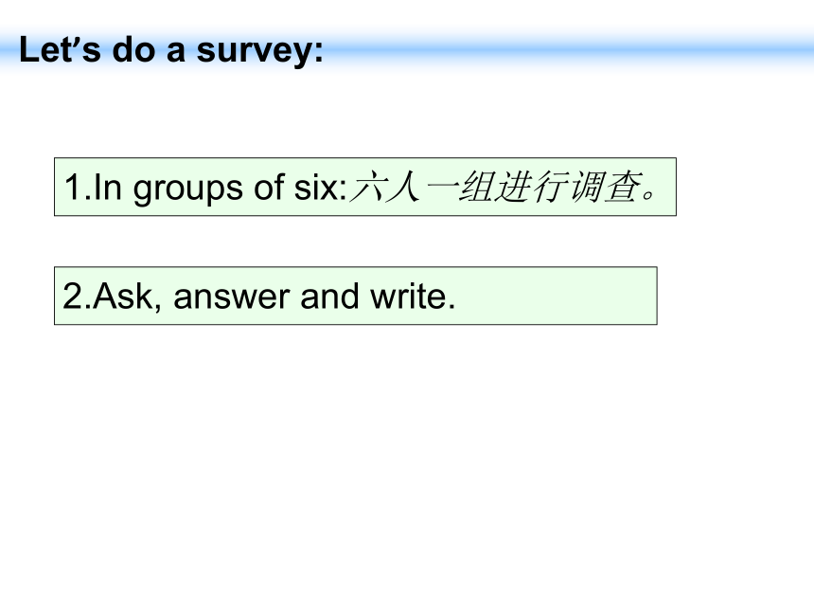
Task: Click the word "answer" in the second box
Action: [x=231, y=297]
